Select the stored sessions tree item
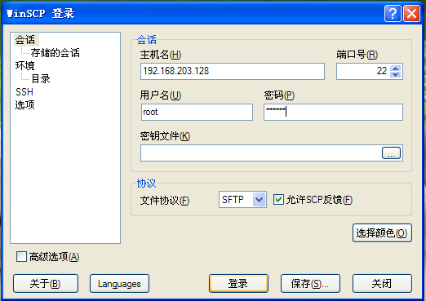Viewport: 426px width, 301px height. click(55, 53)
